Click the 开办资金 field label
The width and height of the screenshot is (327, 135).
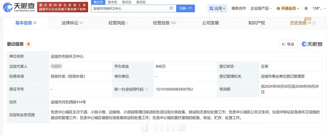pyautogui.click(x=122, y=66)
